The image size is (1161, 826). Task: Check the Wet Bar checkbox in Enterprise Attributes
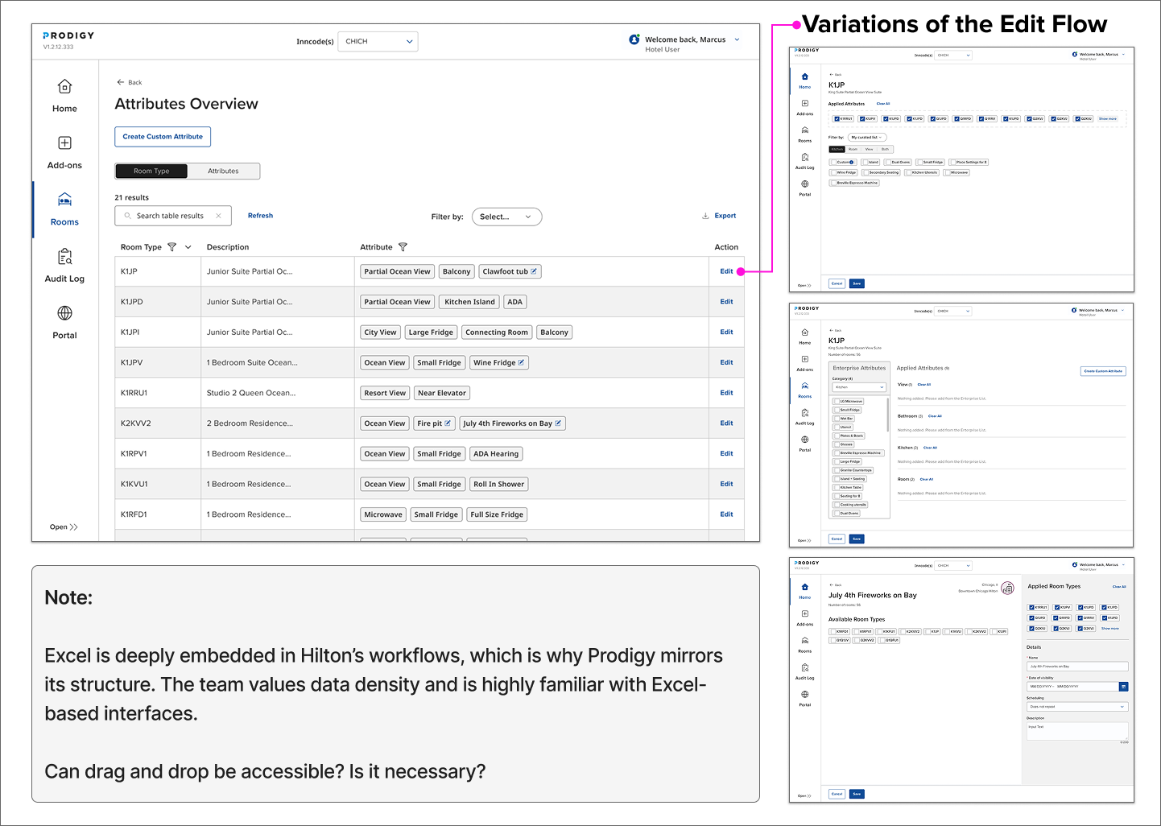pos(836,419)
